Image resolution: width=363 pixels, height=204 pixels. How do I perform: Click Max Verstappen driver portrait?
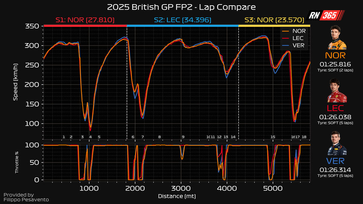(337, 144)
